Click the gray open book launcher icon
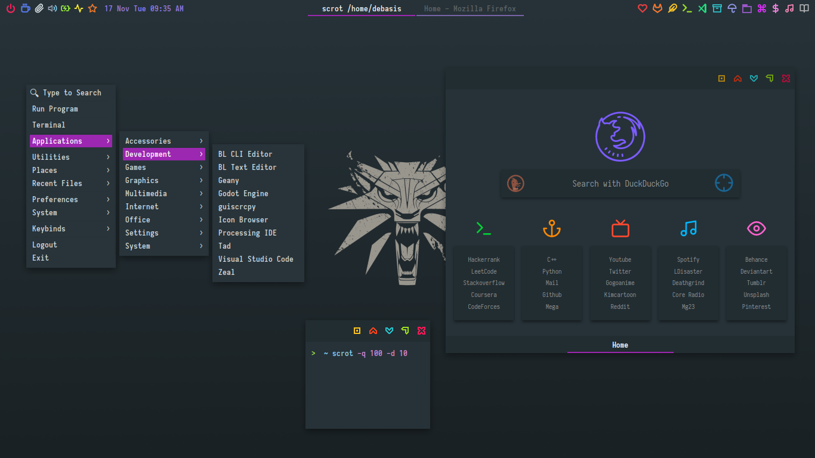 [804, 8]
